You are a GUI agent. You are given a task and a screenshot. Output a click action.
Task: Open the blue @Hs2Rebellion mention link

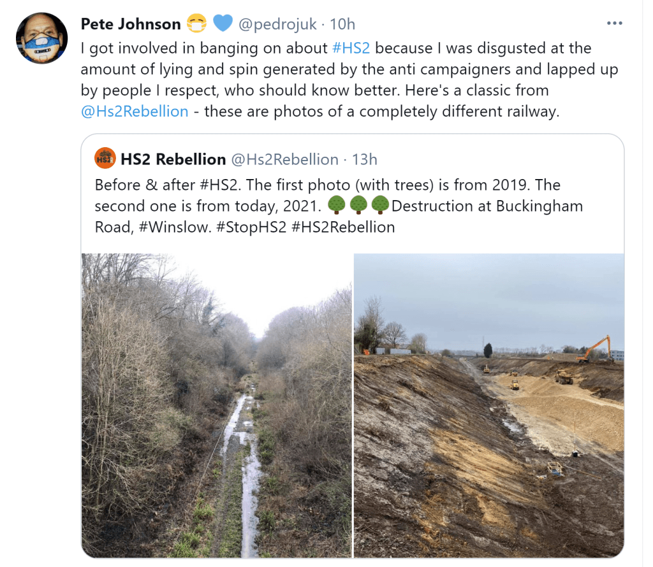click(135, 111)
